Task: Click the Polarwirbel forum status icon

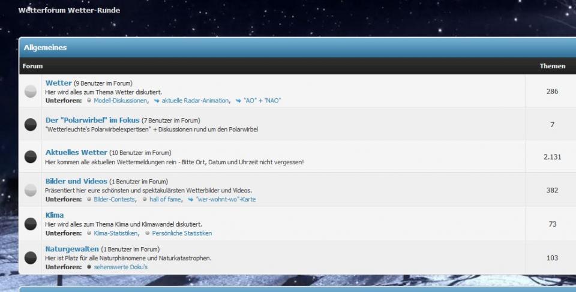Action: tap(31, 125)
